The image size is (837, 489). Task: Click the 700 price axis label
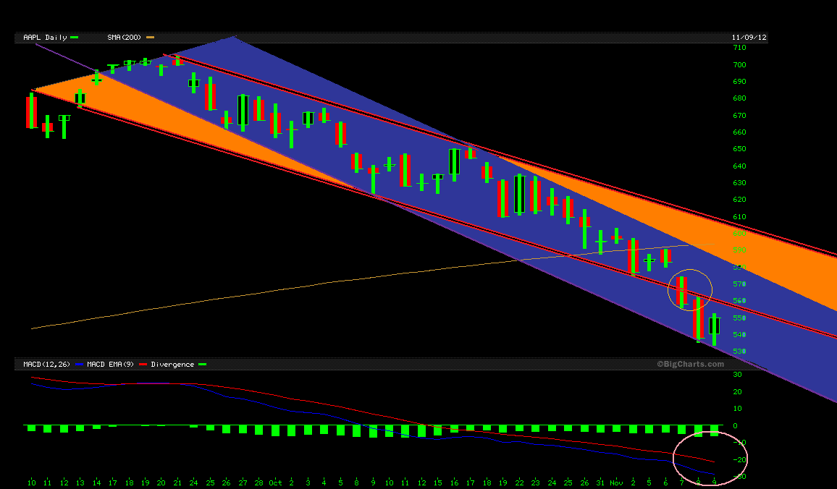click(x=739, y=64)
